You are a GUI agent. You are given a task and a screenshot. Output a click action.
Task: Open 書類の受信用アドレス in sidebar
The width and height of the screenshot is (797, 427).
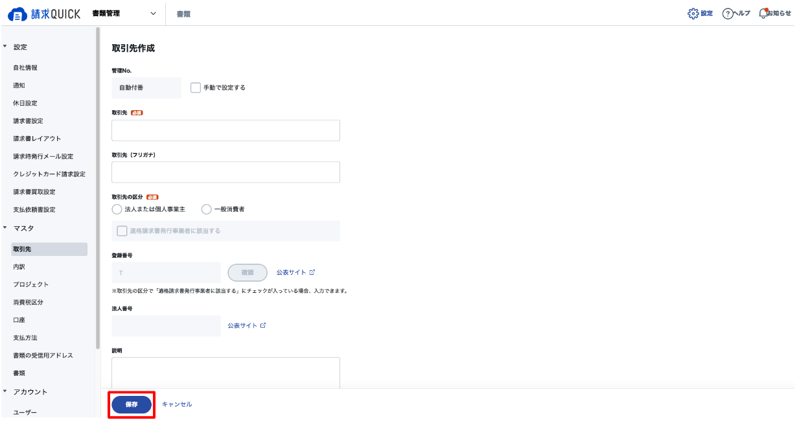tap(43, 355)
